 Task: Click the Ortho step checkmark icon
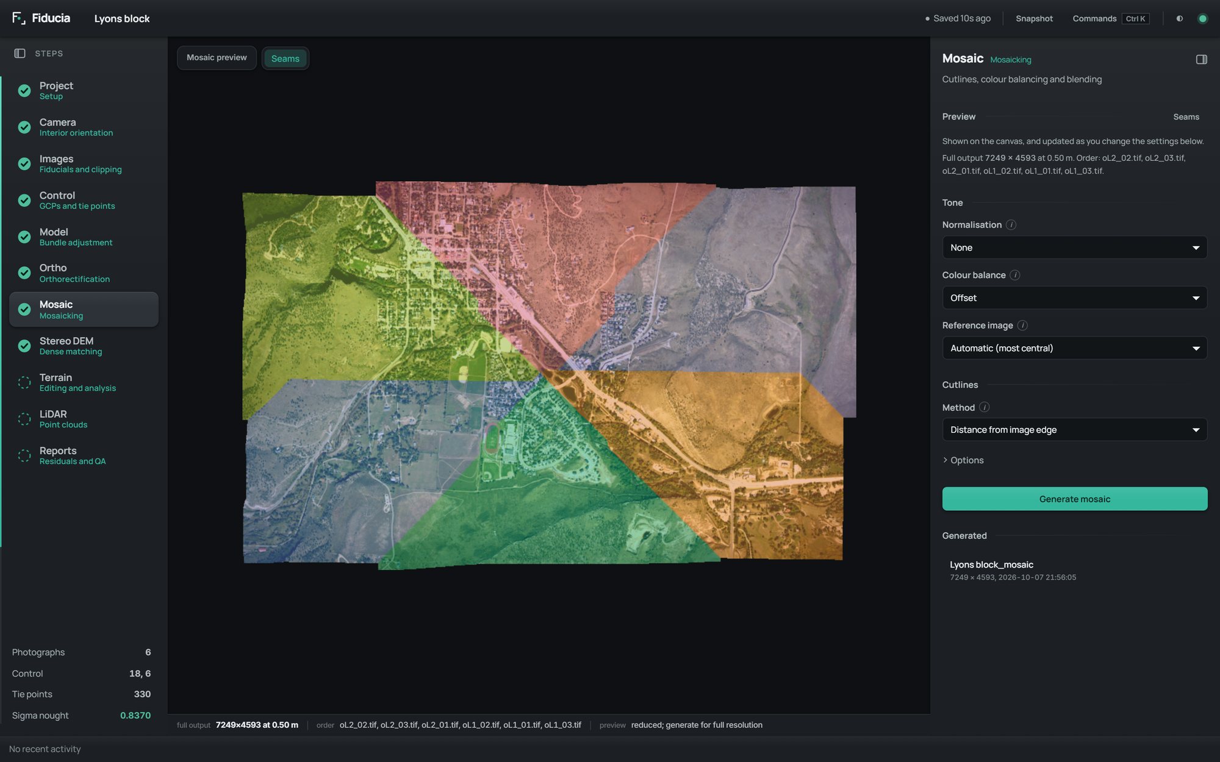(x=24, y=273)
